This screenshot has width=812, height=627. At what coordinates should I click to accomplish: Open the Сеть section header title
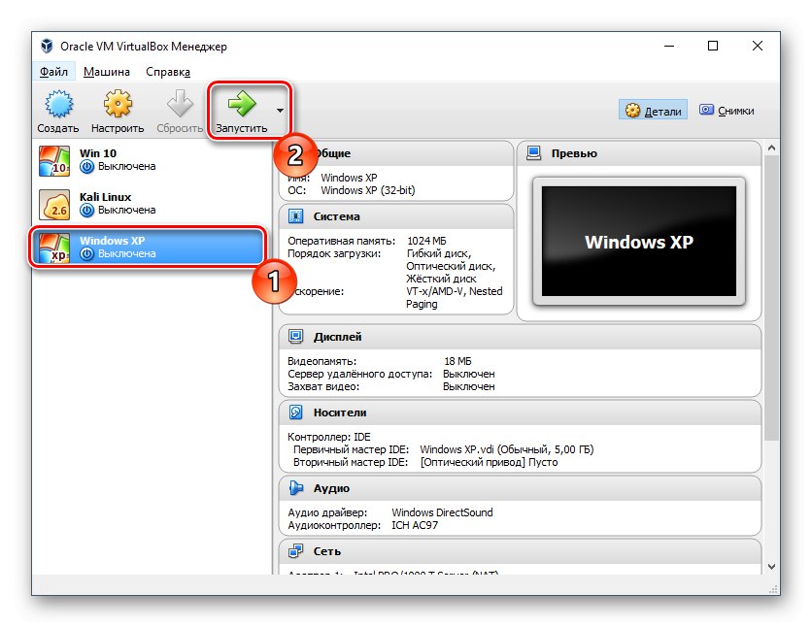click(x=326, y=551)
